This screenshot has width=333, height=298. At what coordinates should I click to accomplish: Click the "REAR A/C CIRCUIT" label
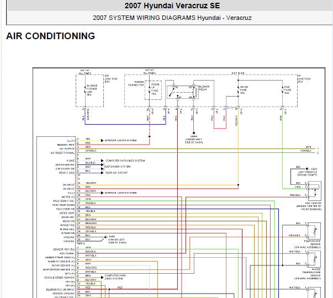coord(117,173)
